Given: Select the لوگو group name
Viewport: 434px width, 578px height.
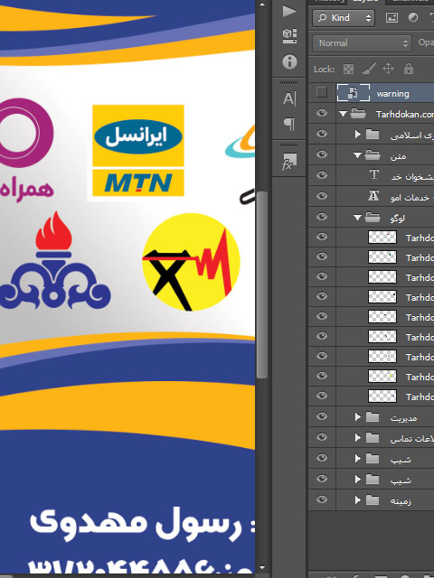Looking at the screenshot, I should (x=398, y=219).
